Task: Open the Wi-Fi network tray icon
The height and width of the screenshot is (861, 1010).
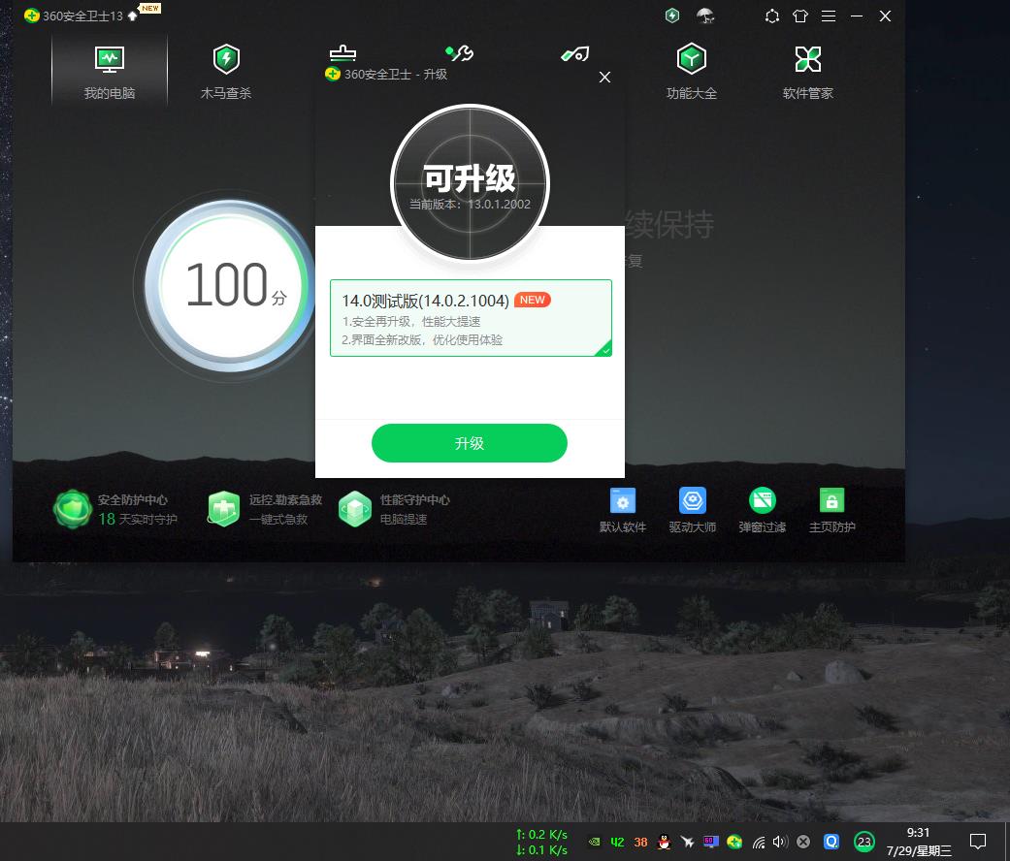Action: coord(758,842)
